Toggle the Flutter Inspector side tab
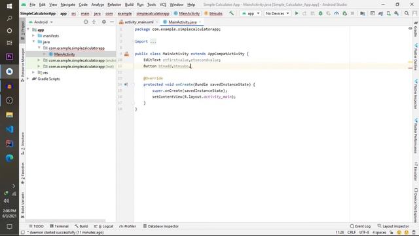 416,94
